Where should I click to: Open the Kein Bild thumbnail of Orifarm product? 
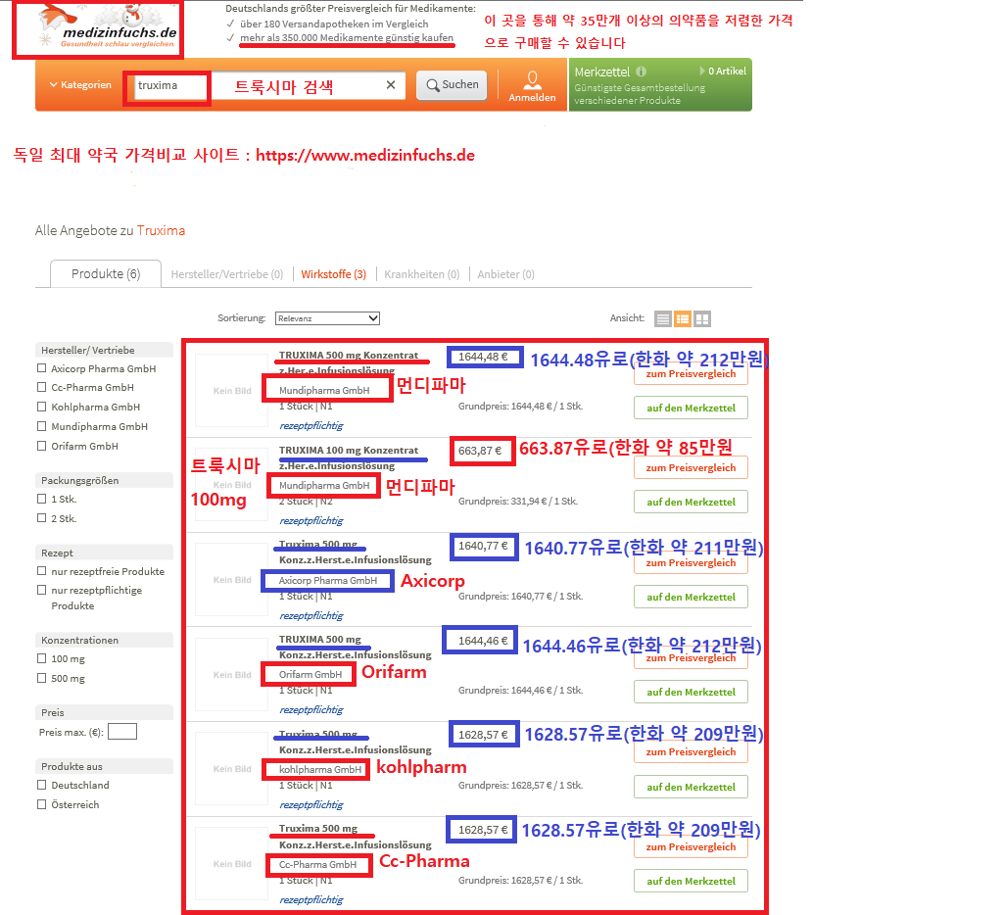coord(231,674)
